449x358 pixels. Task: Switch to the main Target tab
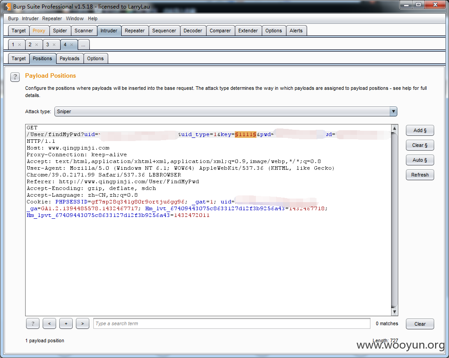[x=18, y=31]
